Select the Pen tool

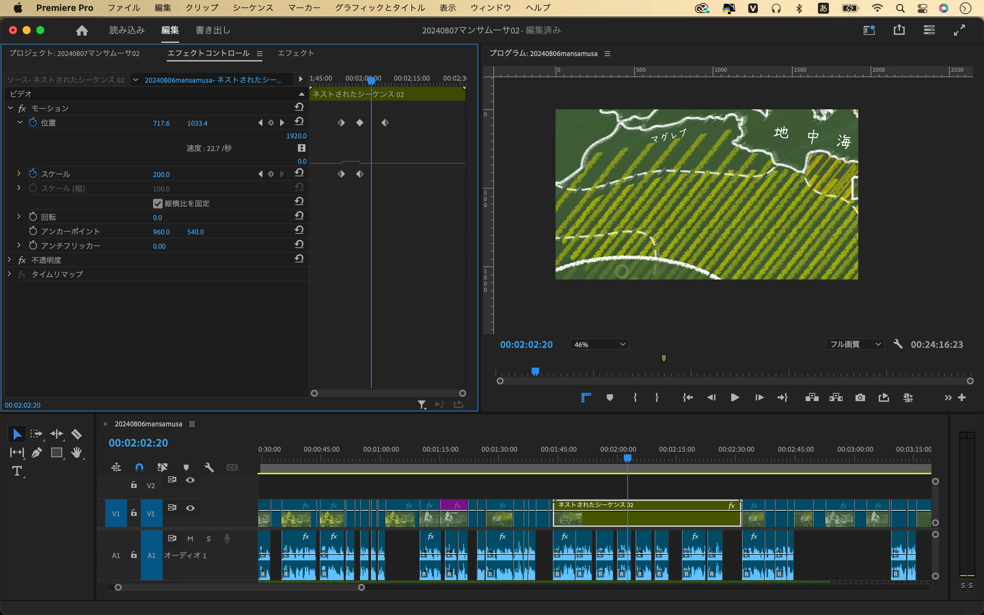(37, 452)
